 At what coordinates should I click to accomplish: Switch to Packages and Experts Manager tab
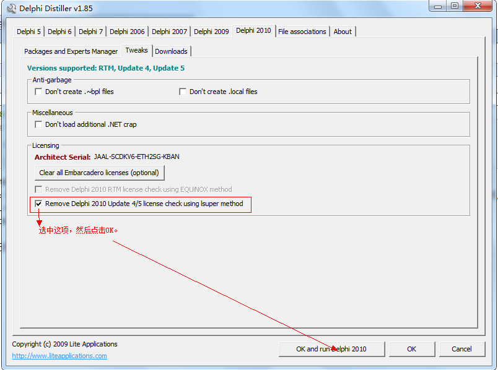(x=71, y=51)
